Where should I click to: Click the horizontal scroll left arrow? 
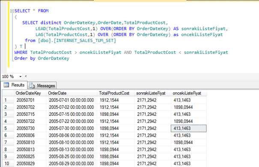pyautogui.click(x=26, y=76)
